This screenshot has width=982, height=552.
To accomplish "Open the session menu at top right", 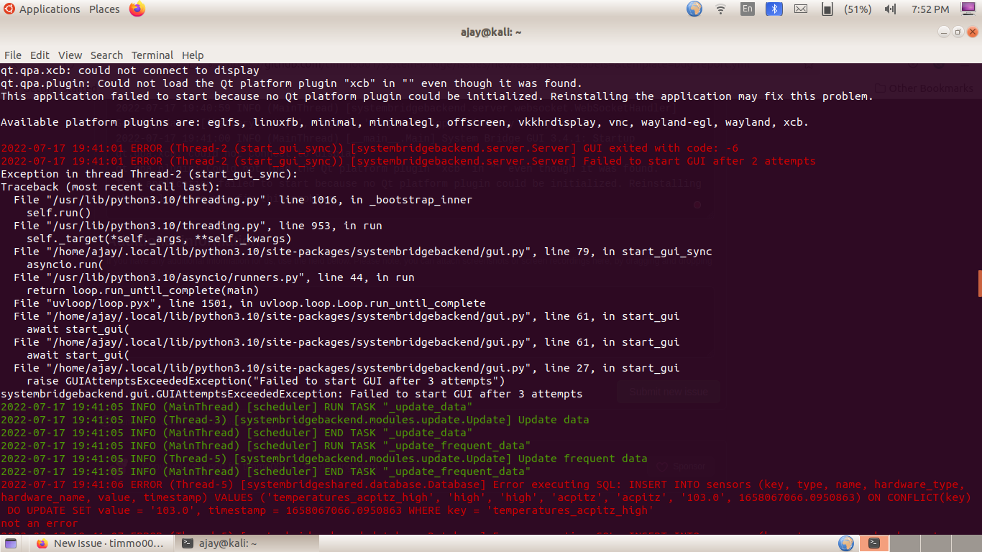I will [x=967, y=9].
